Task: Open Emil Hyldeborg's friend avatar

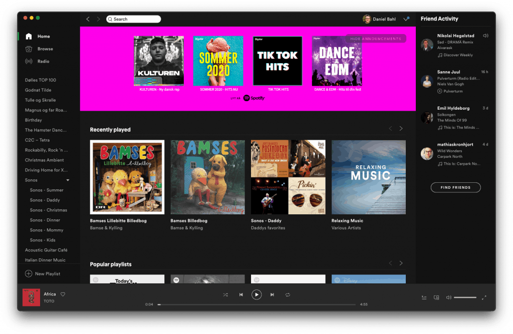Action: (x=427, y=118)
